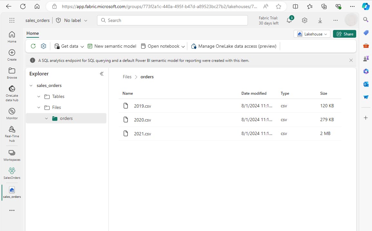The width and height of the screenshot is (372, 231).
Task: Add page to favorites star
Action: [x=279, y=6]
